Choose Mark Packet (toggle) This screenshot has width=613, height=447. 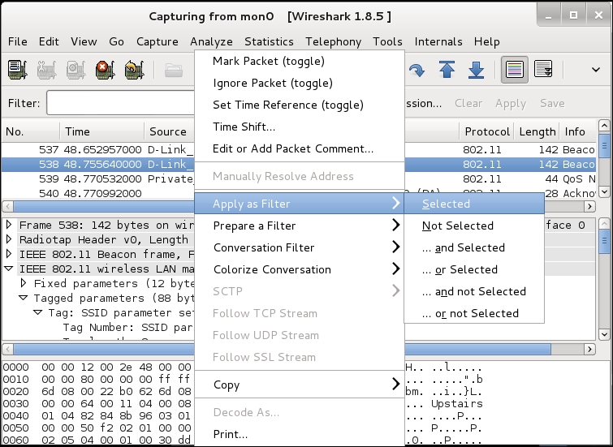pos(300,61)
